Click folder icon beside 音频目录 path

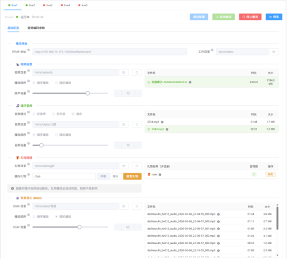(124, 125)
